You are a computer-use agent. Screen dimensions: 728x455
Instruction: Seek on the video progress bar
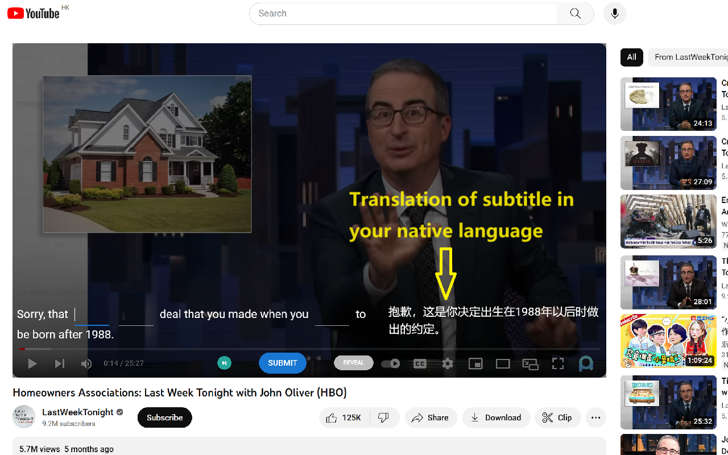pos(309,349)
